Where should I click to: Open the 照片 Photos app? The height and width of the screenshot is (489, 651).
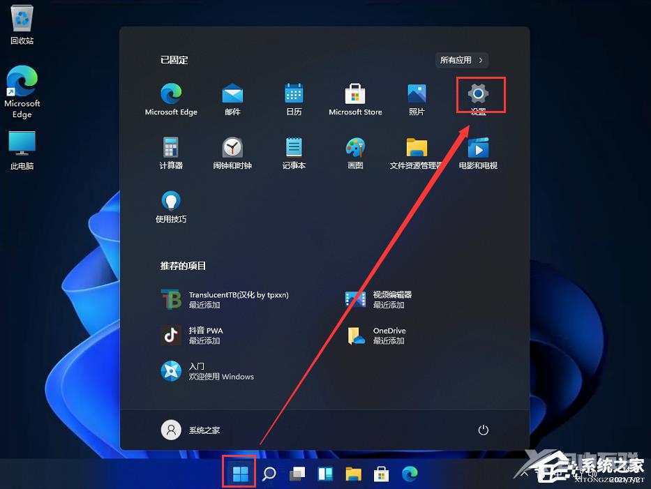point(417,95)
